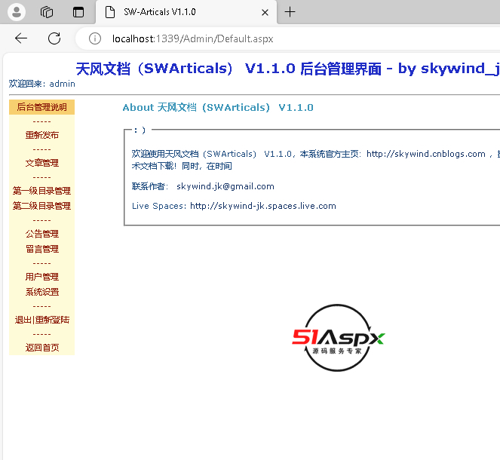This screenshot has height=460, width=500.
Task: Open 第一级目录管理 in the sidebar
Action: click(x=41, y=191)
